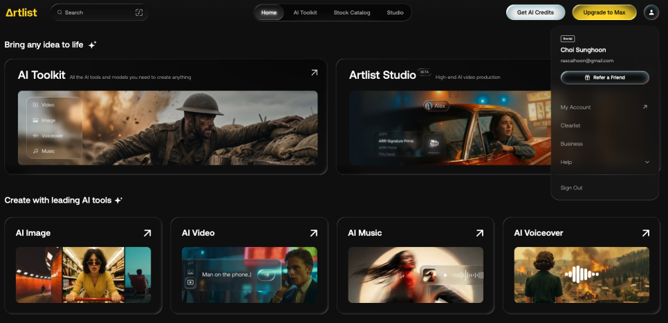This screenshot has height=323, width=668.
Task: Click the Social badge in profile menu
Action: point(568,39)
